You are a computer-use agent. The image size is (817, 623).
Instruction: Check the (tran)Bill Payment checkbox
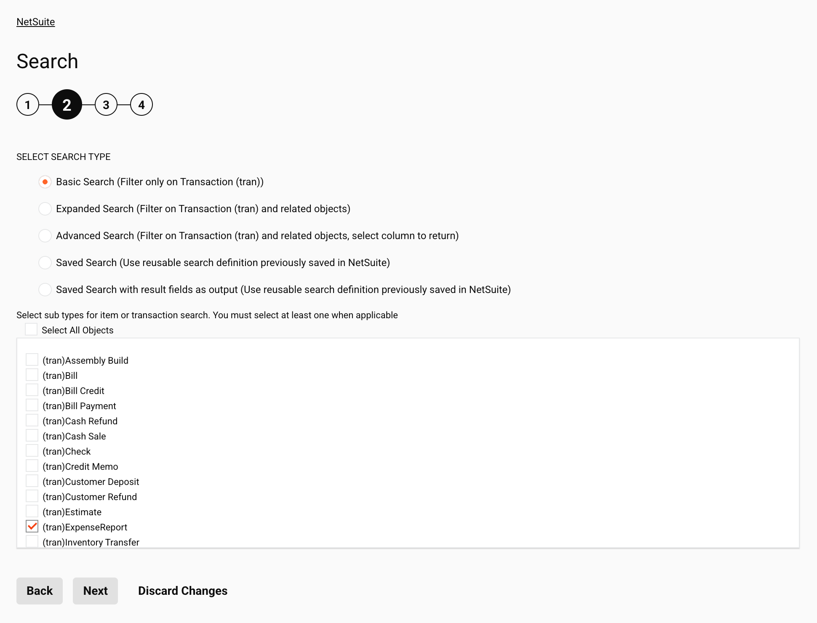point(32,405)
